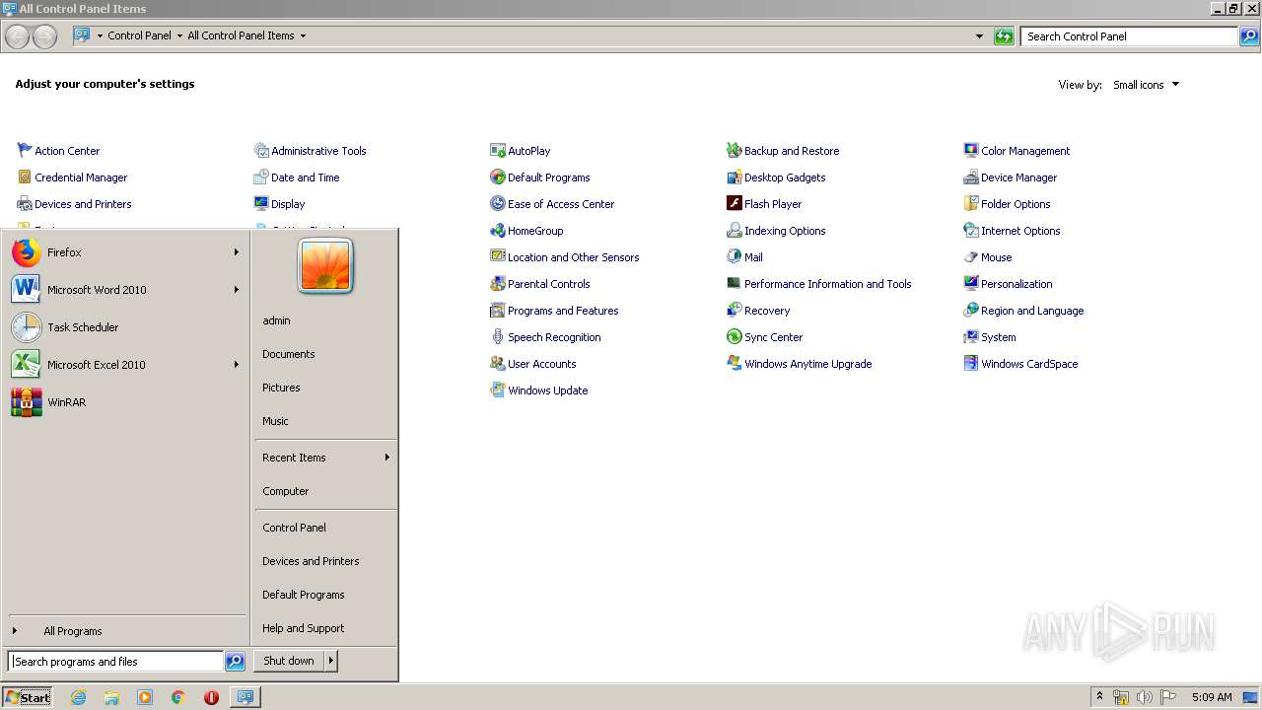Click the taskbar clock showing 5:09 AM
Viewport: 1262px width, 710px height.
1212,697
